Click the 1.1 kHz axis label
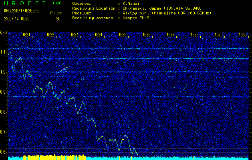The width and height of the screenshot is (252, 160). 3,52
